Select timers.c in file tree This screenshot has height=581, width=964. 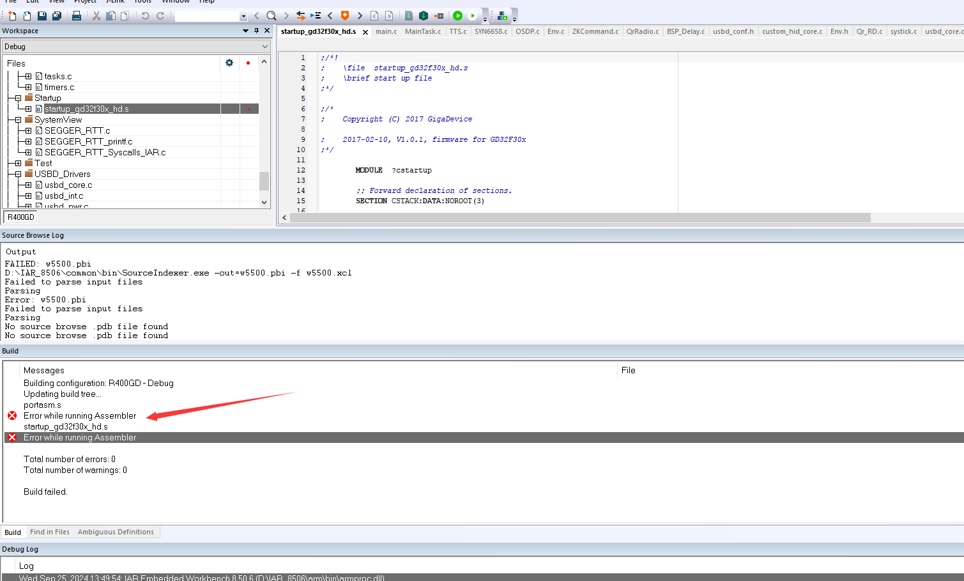coord(59,88)
